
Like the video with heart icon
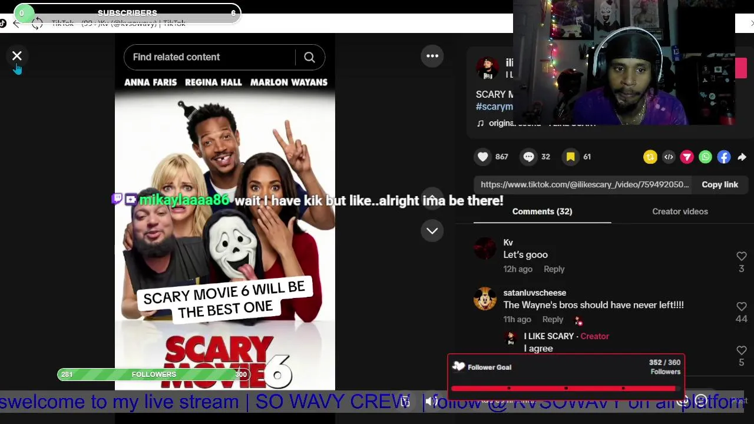(482, 157)
